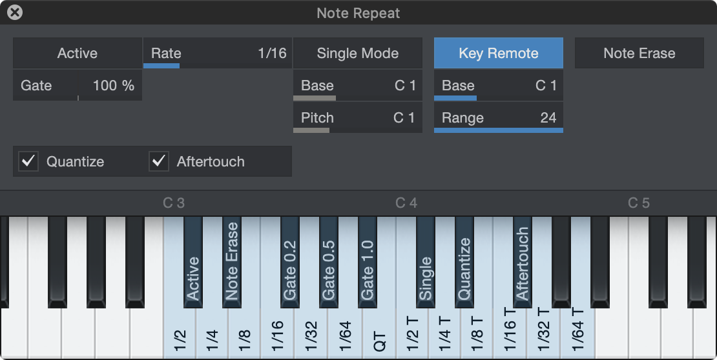Close the Note Repeat window
Viewport: 717px width, 360px height.
[15, 12]
